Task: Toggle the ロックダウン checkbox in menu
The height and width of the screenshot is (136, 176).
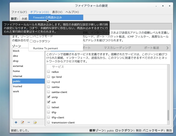Action: 31,41
